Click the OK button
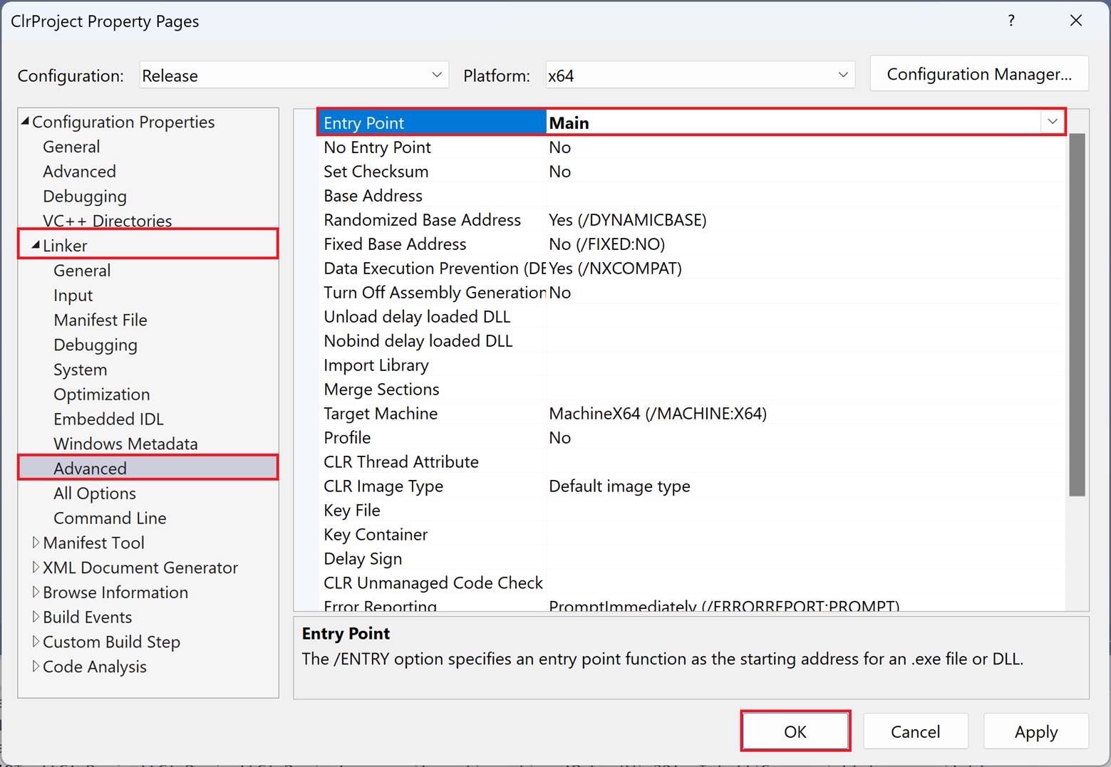The image size is (1111, 767). point(795,731)
